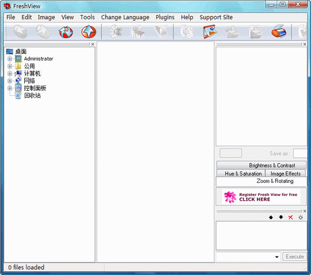Screen dimensions: 311x275
Task: Click the move-down arrow in actions panel
Action: [x=281, y=217]
